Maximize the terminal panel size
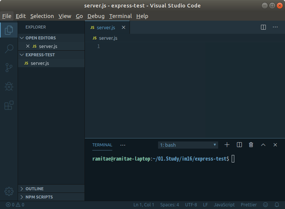Screen dimensions: 285x209 263,145
